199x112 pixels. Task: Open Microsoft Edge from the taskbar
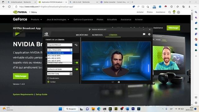pos(99,109)
